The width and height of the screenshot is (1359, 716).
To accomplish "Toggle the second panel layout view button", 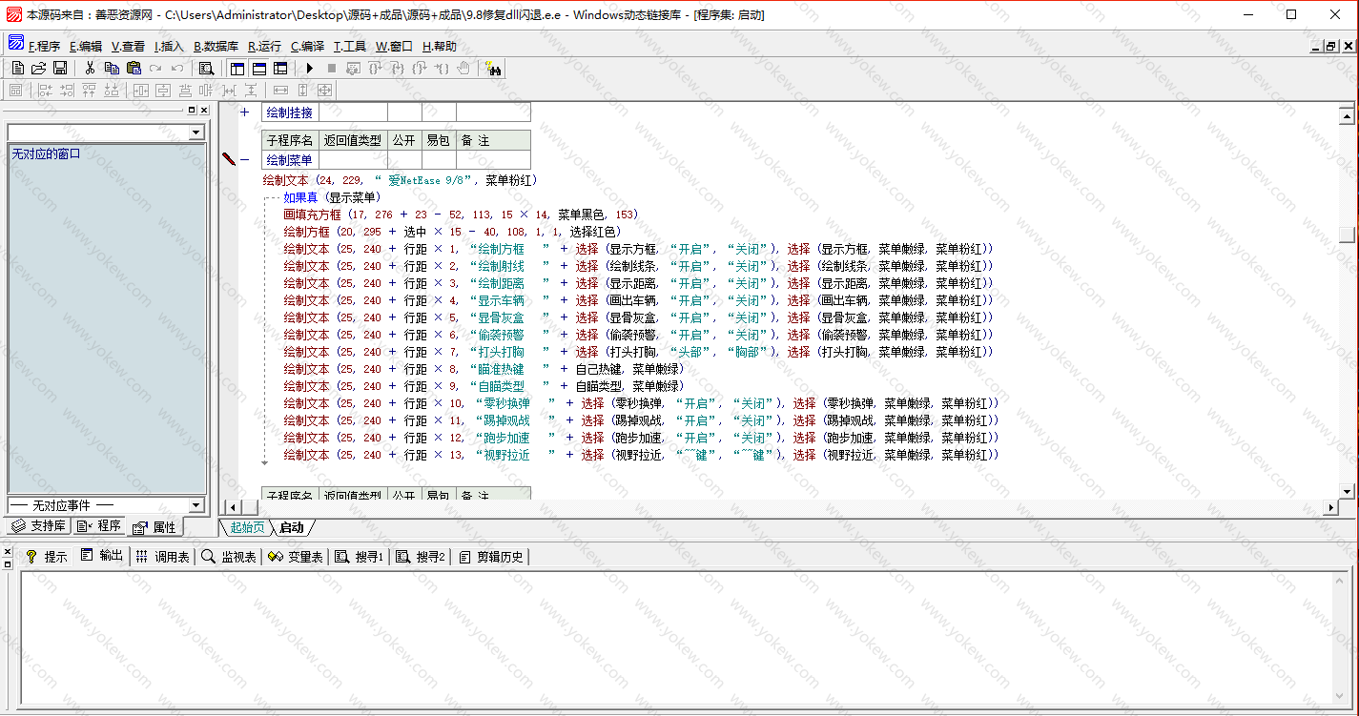I will [258, 68].
